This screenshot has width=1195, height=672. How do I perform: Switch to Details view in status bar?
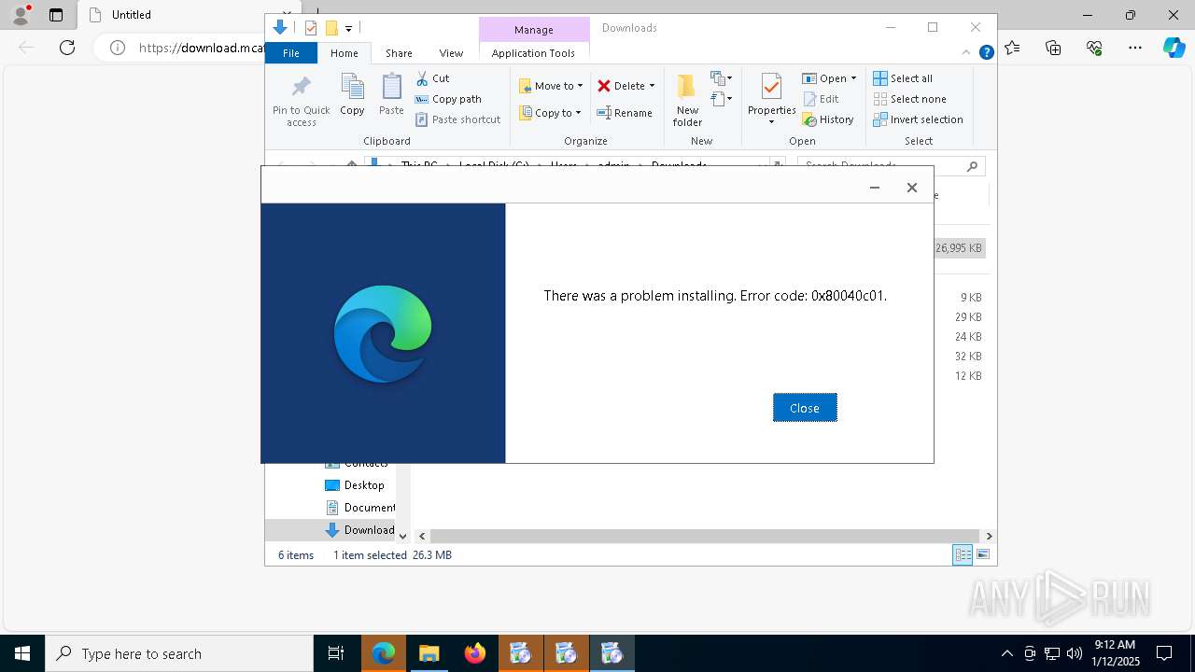963,554
